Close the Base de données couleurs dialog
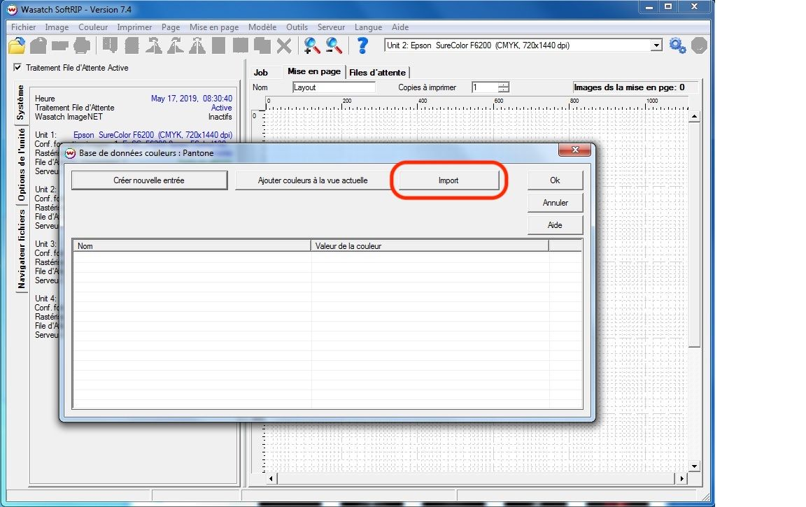Image resolution: width=806 pixels, height=507 pixels. click(x=575, y=150)
